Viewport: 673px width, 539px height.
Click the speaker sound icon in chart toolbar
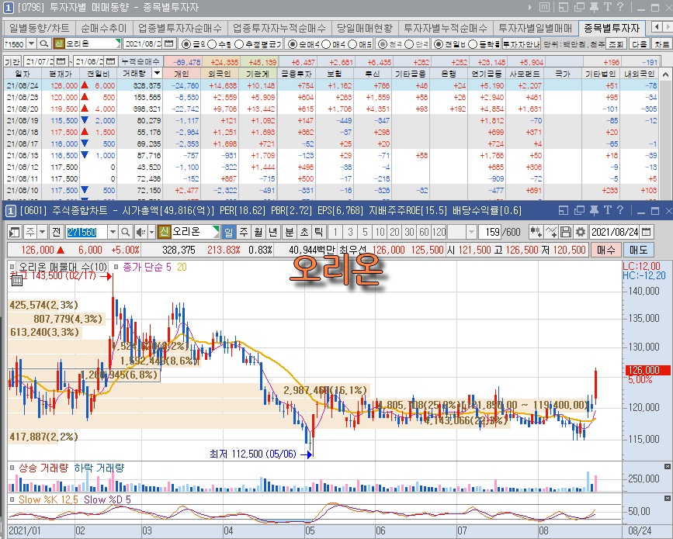pyautogui.click(x=140, y=232)
